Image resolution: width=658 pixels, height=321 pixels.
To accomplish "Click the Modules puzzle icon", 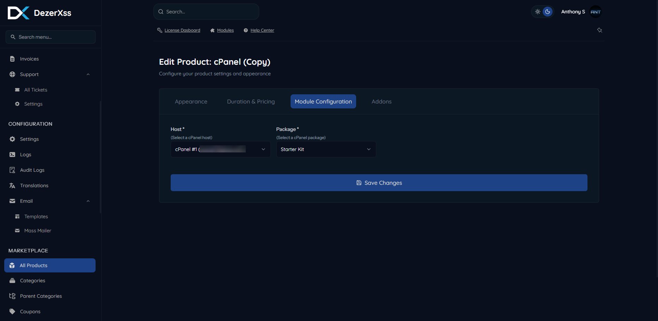I will click(212, 30).
